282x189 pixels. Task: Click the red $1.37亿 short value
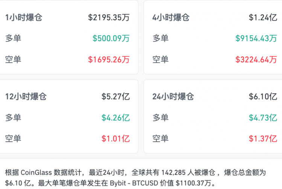263,138
